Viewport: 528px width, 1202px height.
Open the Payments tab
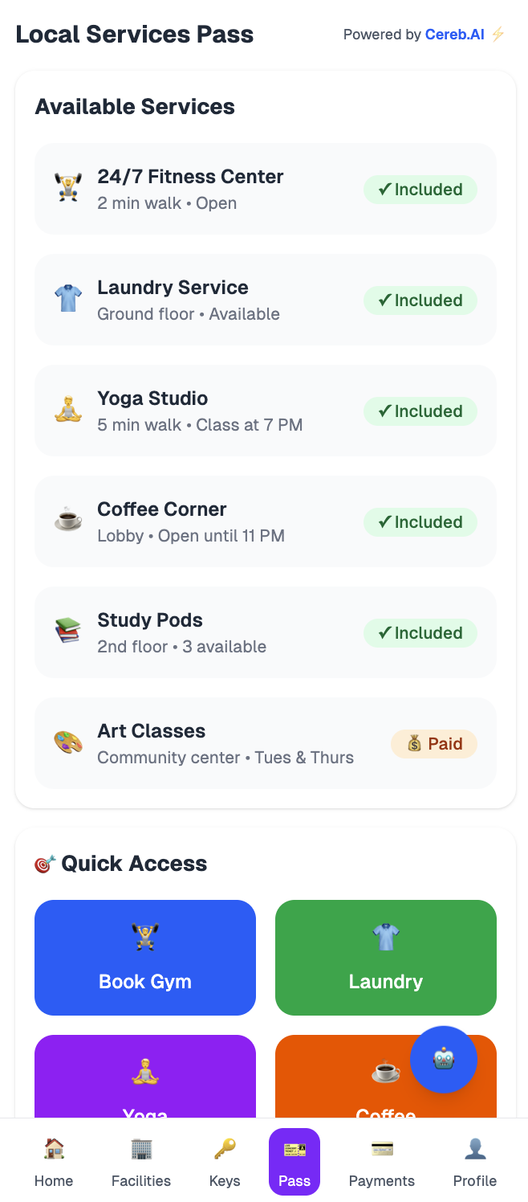[x=382, y=1162]
